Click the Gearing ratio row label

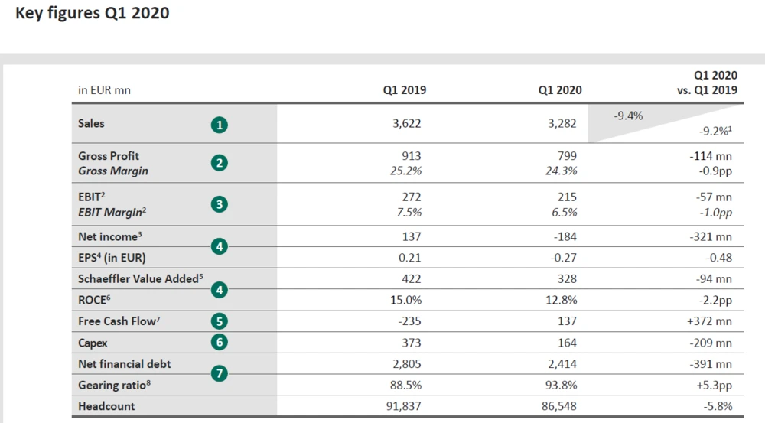click(x=113, y=386)
